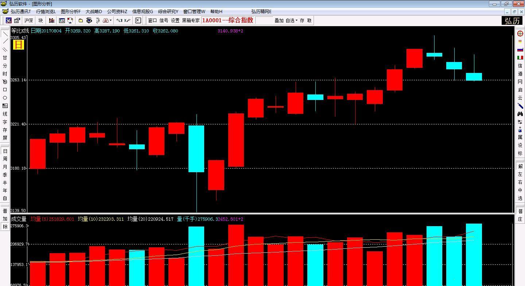Viewport: 525px width, 286px height.
Task: Click the red crosshair icon in right sidebar
Action: [x=520, y=34]
